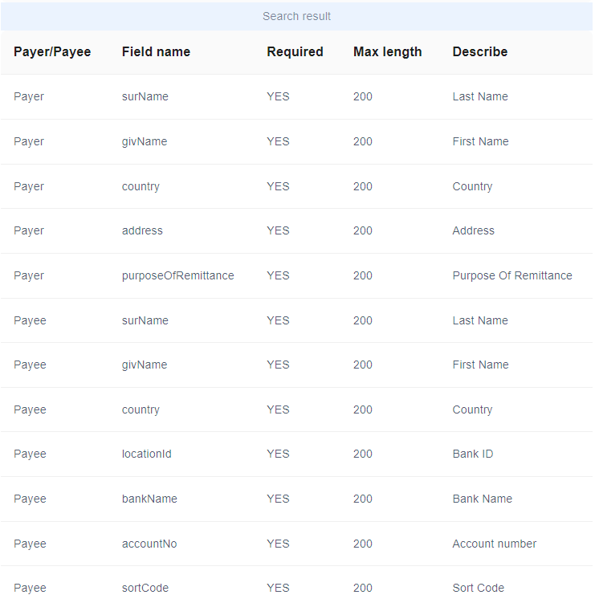Select YES in the locationId row

pos(278,454)
